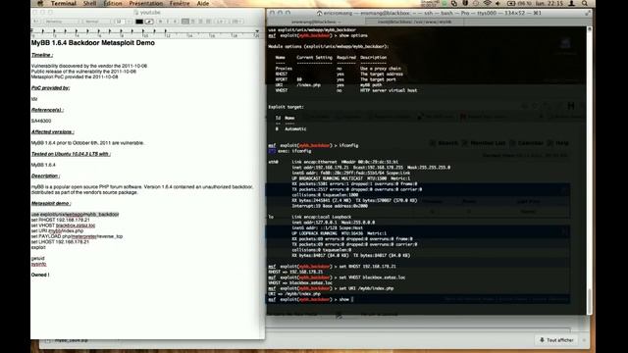Click the document line set LHOST 192.168.178.21

(60, 242)
